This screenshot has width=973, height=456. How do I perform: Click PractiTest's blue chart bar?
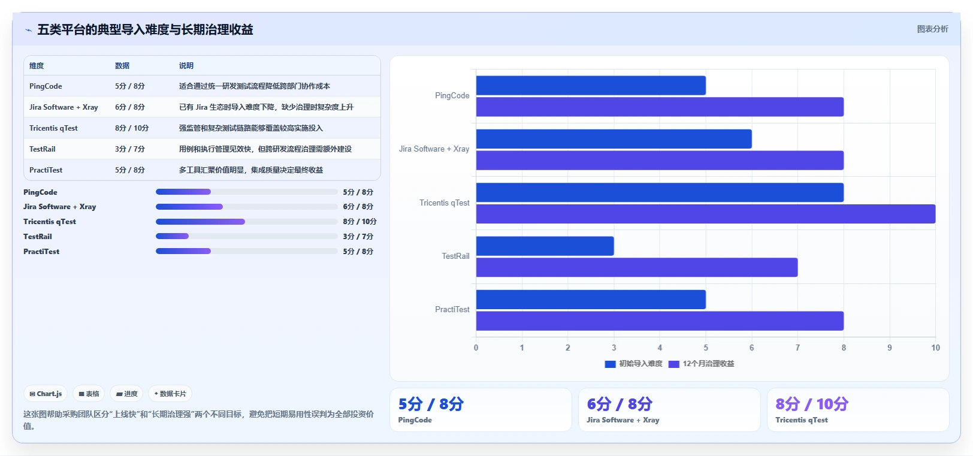591,300
